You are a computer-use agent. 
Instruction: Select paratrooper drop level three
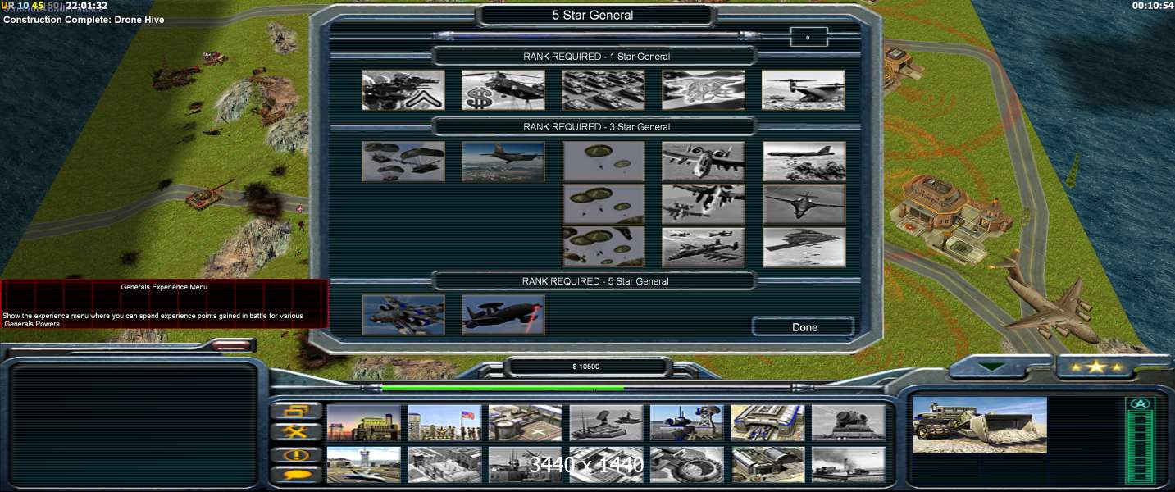(x=603, y=247)
